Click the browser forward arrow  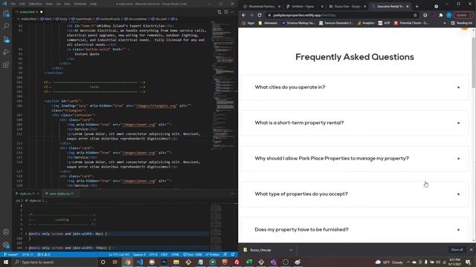(x=251, y=15)
